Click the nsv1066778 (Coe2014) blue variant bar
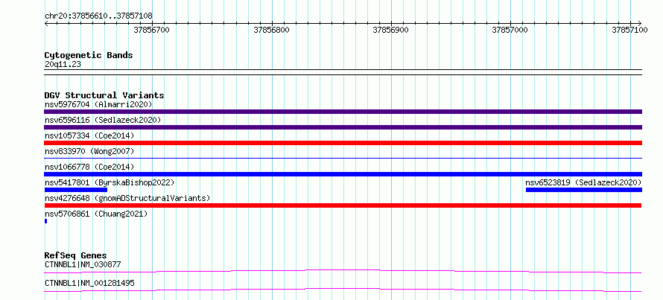Viewport: 663px width, 300px height. coord(343,174)
